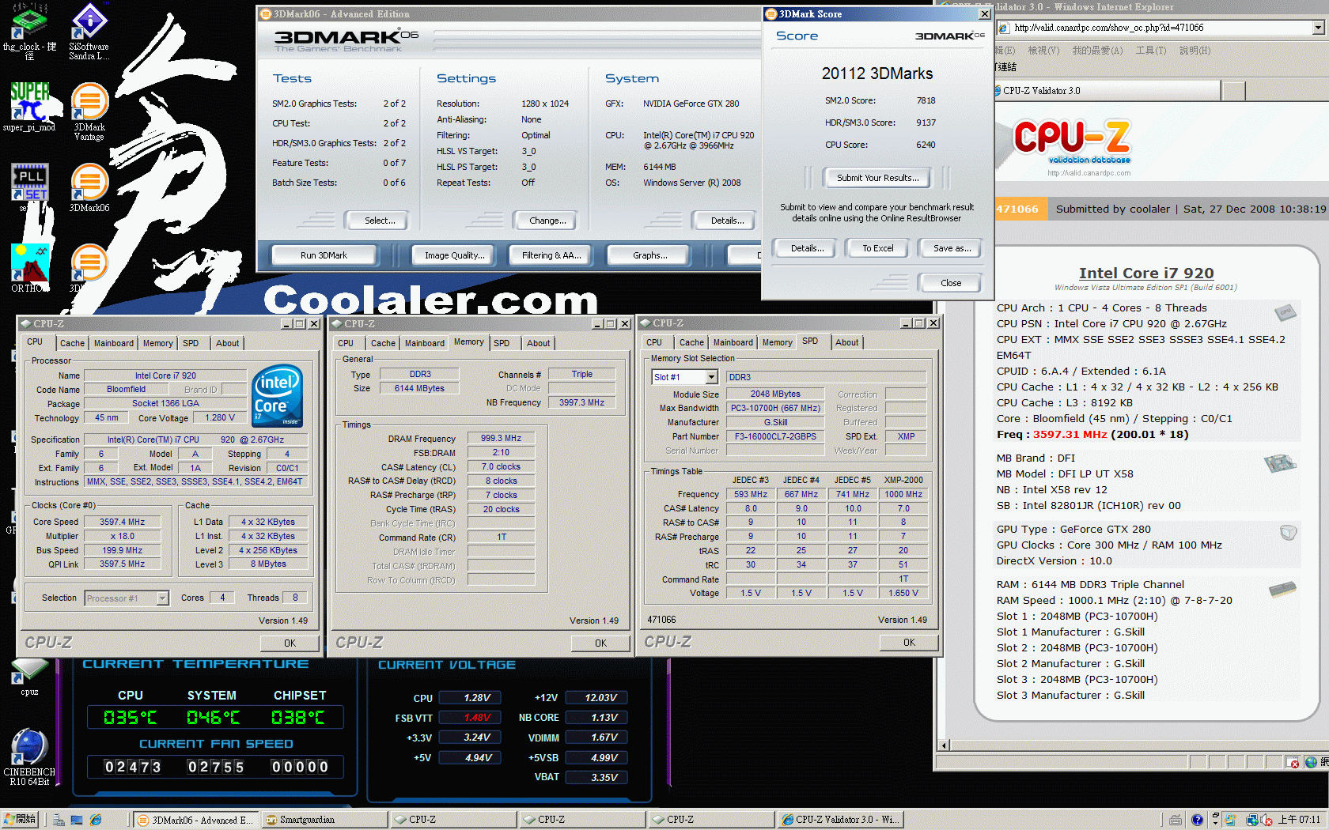The image size is (1329, 830).
Task: Open the Start menu button
Action: [x=21, y=820]
